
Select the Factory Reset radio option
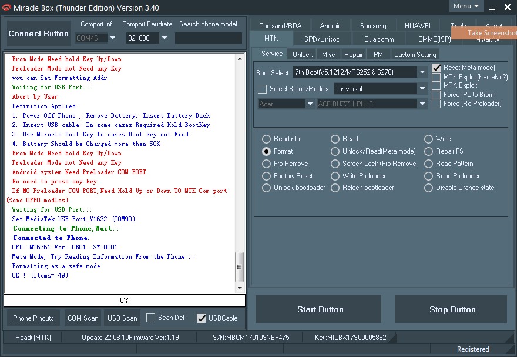coord(266,176)
